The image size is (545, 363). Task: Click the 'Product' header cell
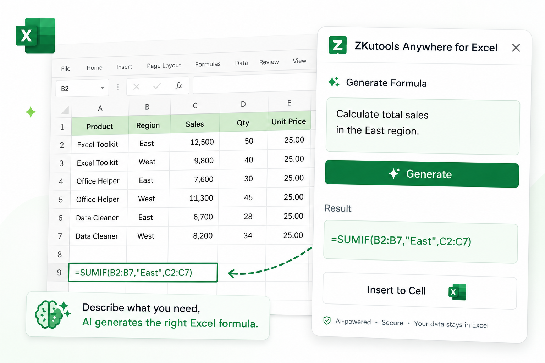(100, 126)
